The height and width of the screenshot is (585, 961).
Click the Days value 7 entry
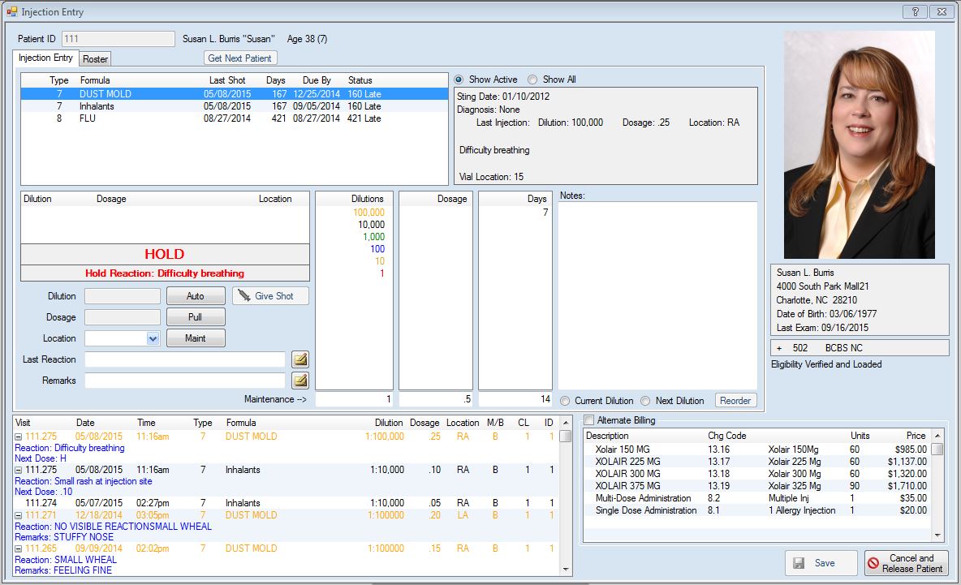545,213
